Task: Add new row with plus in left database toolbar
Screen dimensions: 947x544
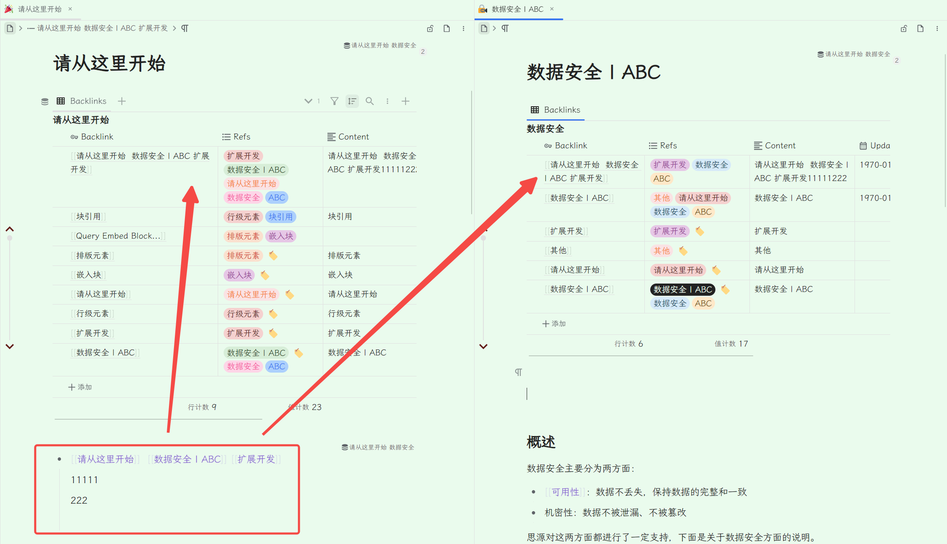Action: tap(405, 101)
